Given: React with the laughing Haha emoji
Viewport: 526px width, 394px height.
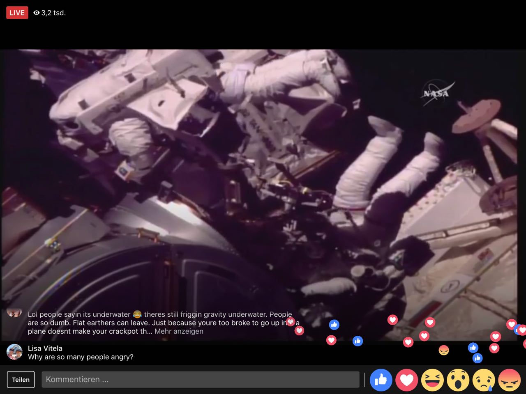Looking at the screenshot, I should coord(432,380).
